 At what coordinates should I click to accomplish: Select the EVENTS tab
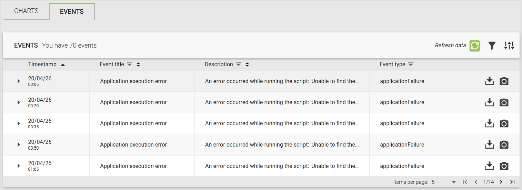tap(72, 11)
